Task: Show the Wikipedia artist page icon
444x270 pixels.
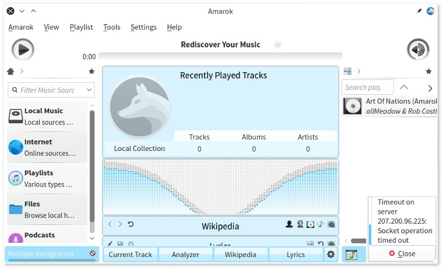Action: point(289,224)
